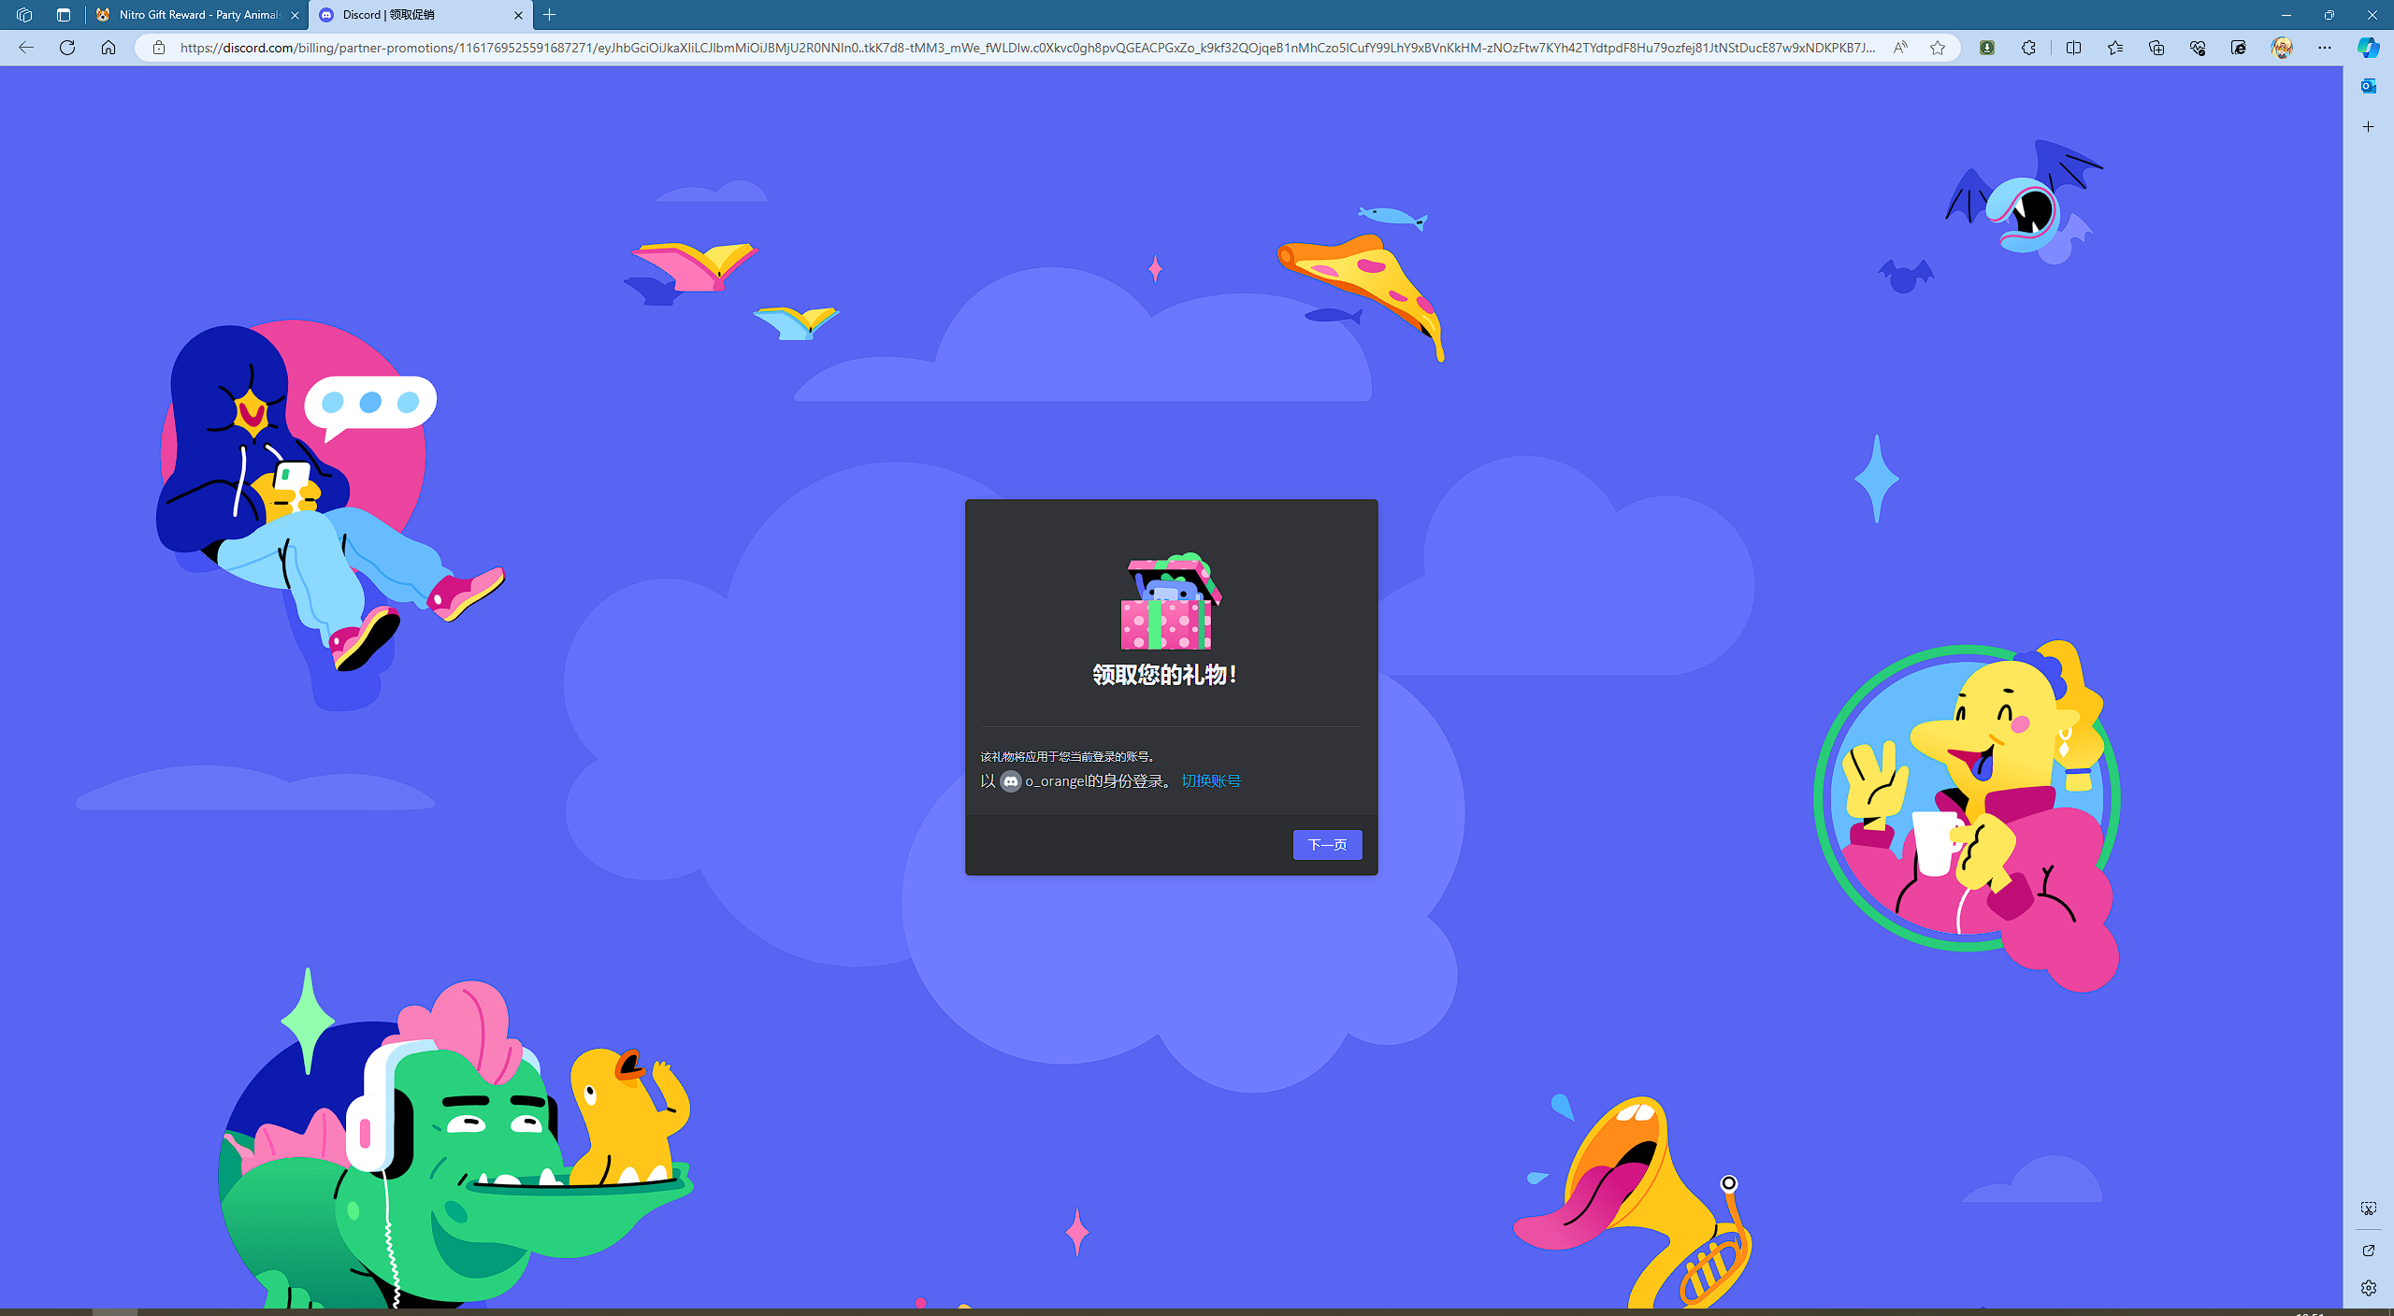Image resolution: width=2394 pixels, height=1316 pixels.
Task: Toggle Internet Explorer mode icon
Action: pyautogui.click(x=2239, y=48)
